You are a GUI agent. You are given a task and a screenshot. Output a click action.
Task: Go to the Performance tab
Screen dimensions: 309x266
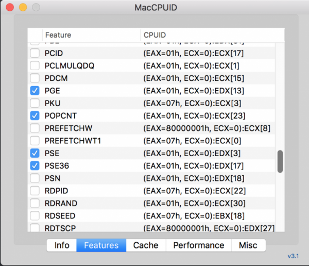pyautogui.click(x=199, y=245)
